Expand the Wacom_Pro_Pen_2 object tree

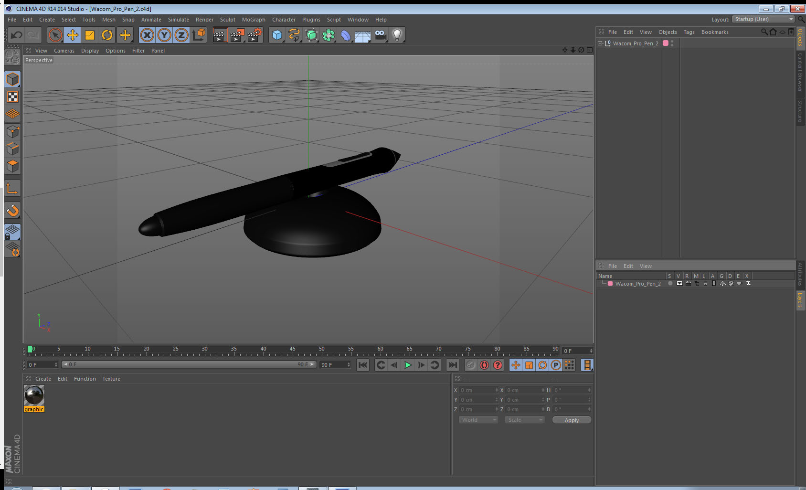(600, 43)
